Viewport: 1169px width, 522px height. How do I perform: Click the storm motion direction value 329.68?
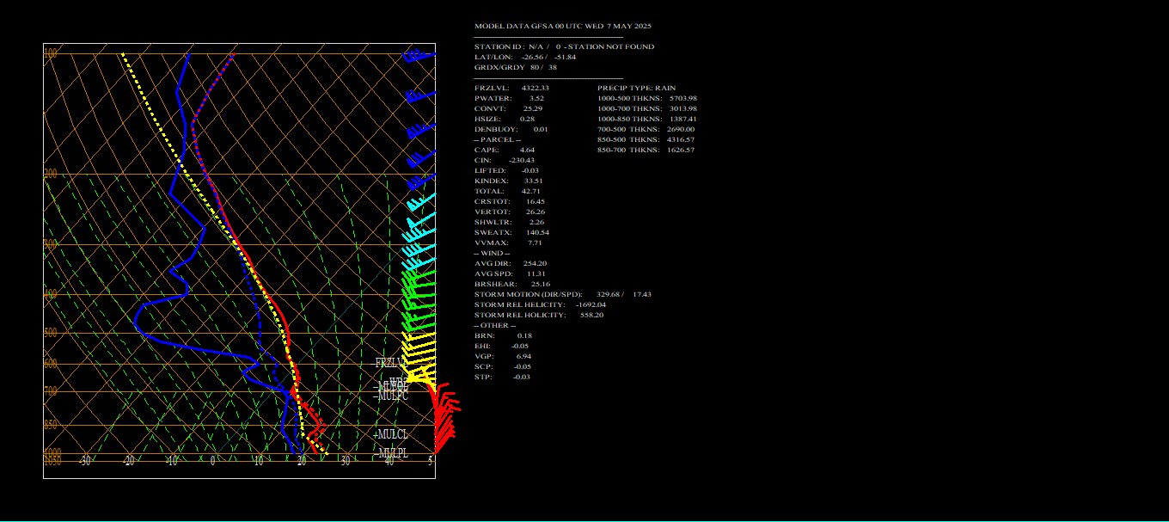(609, 294)
